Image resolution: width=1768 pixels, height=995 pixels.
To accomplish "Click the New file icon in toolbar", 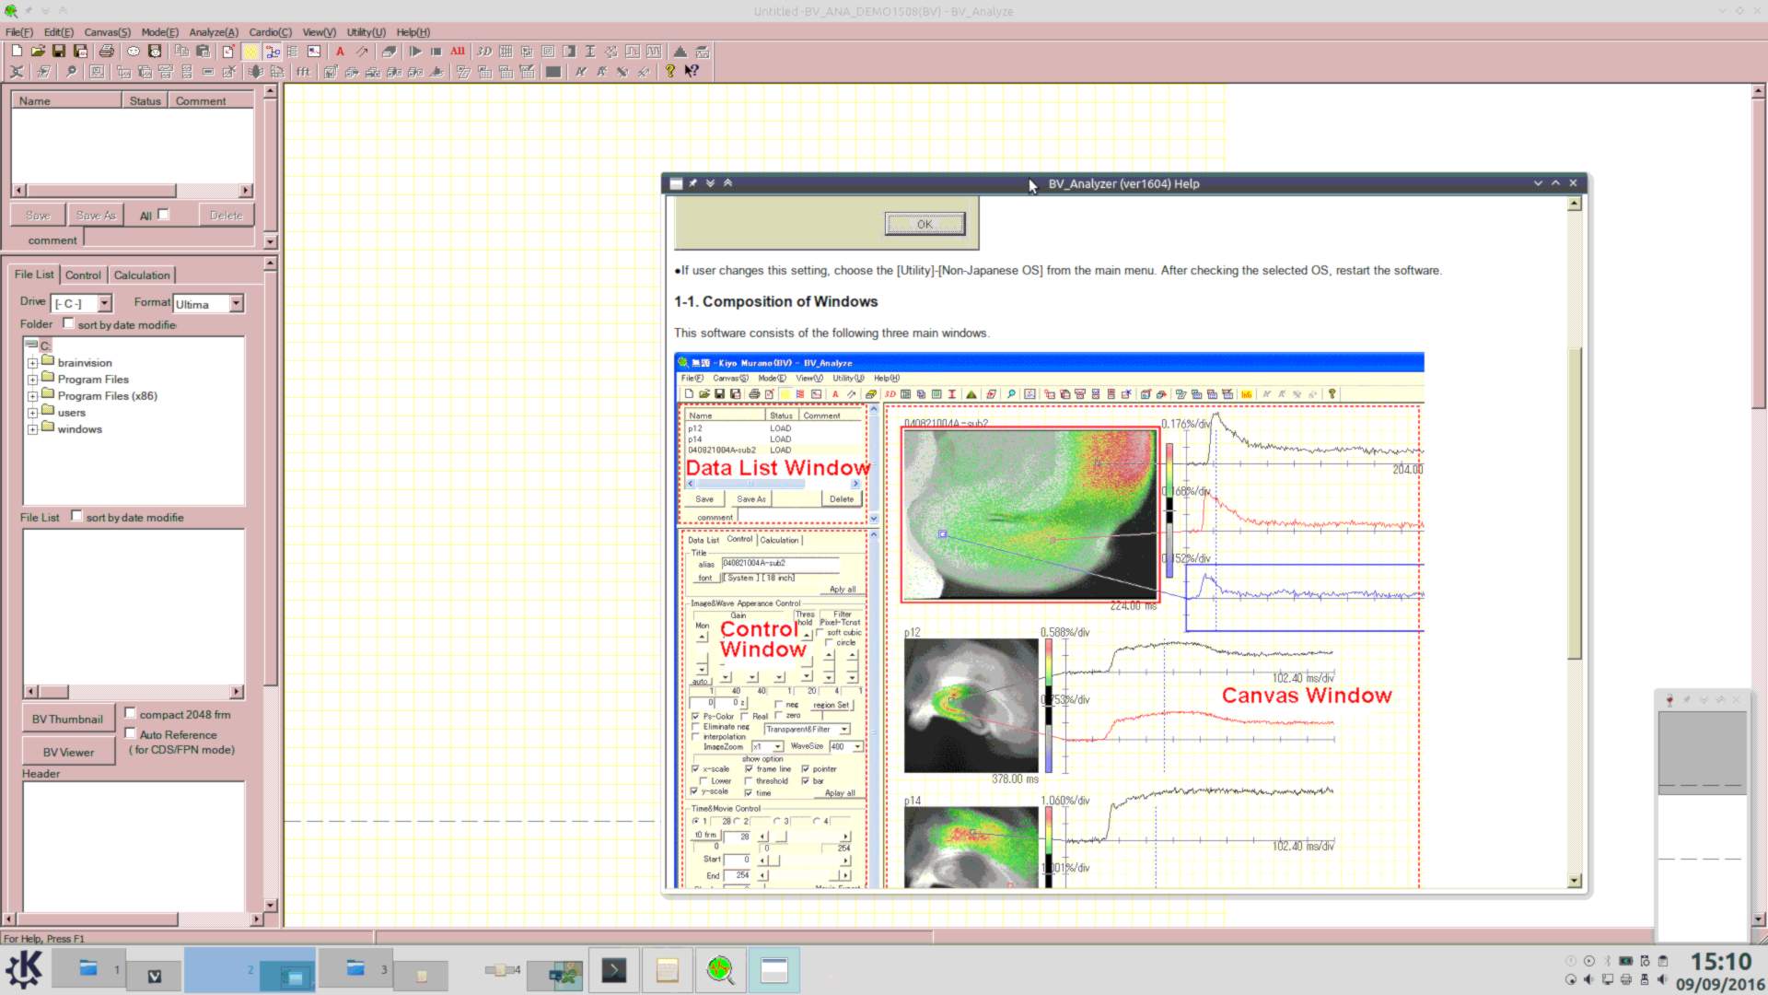I will pos(17,52).
